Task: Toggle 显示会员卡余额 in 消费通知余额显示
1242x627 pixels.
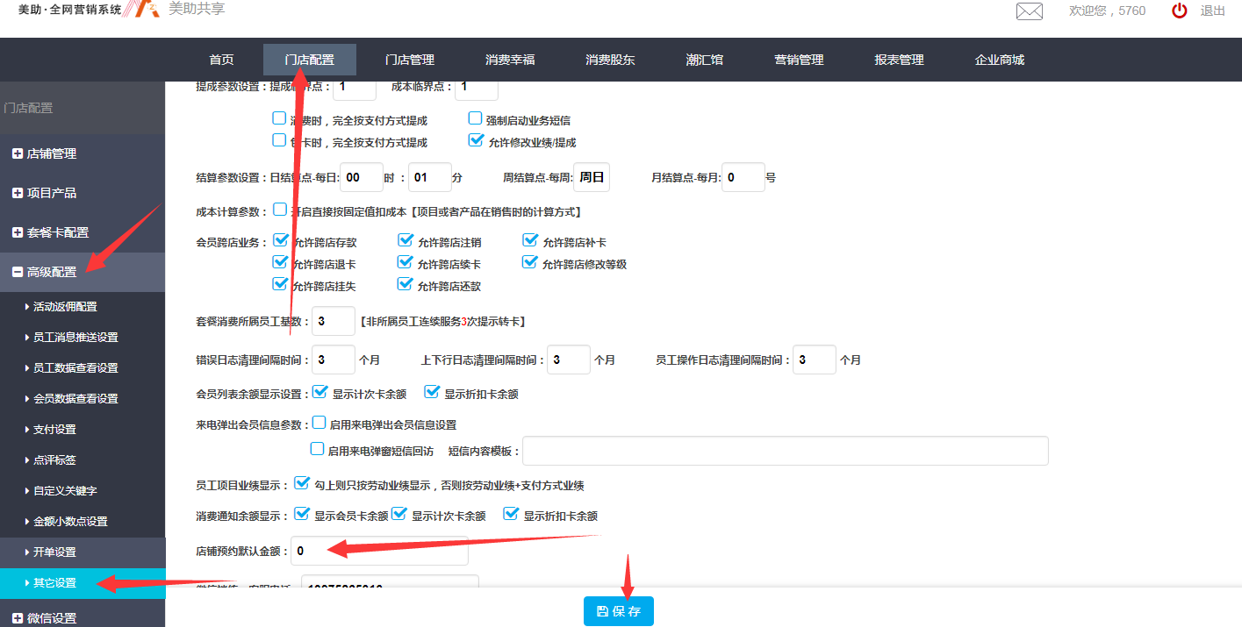Action: 302,514
